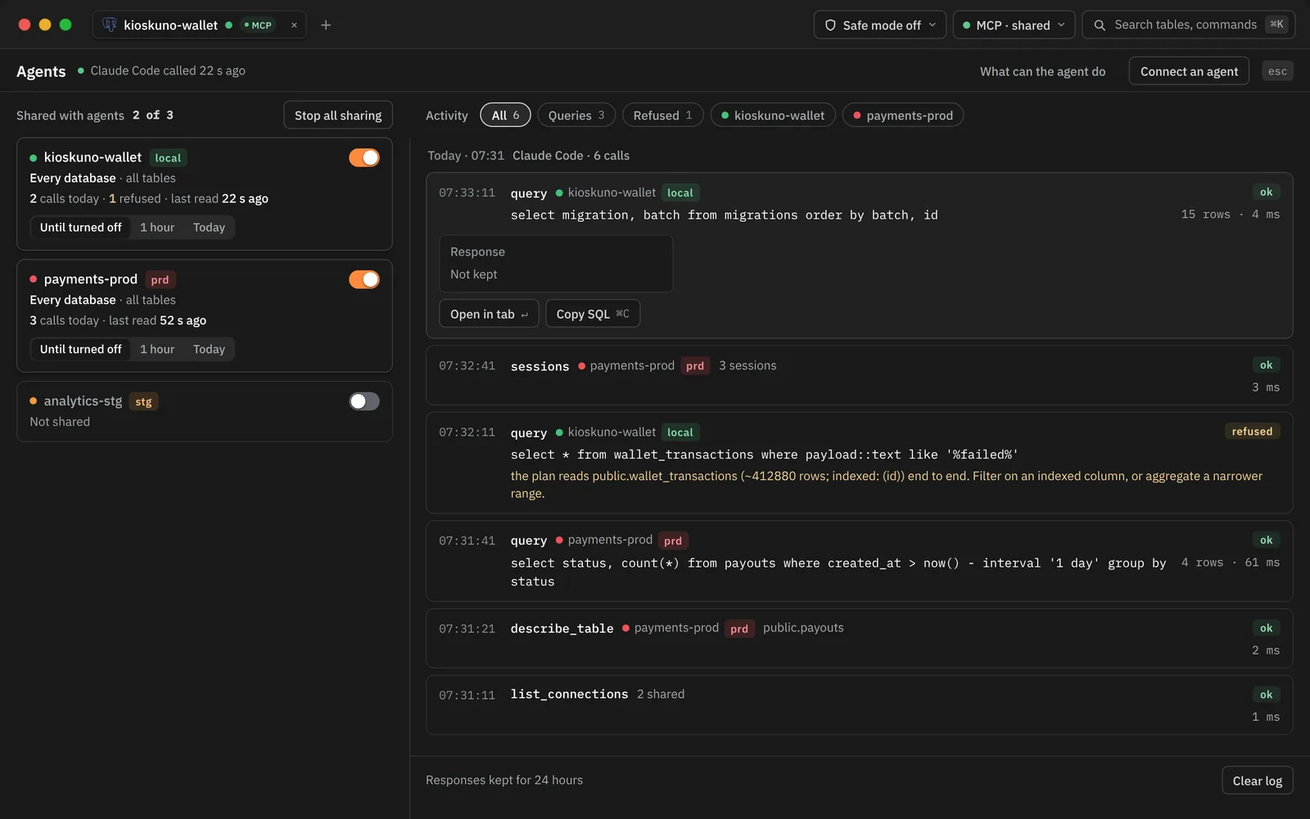Turn off sharing toggle for payments-prod

[x=364, y=279]
